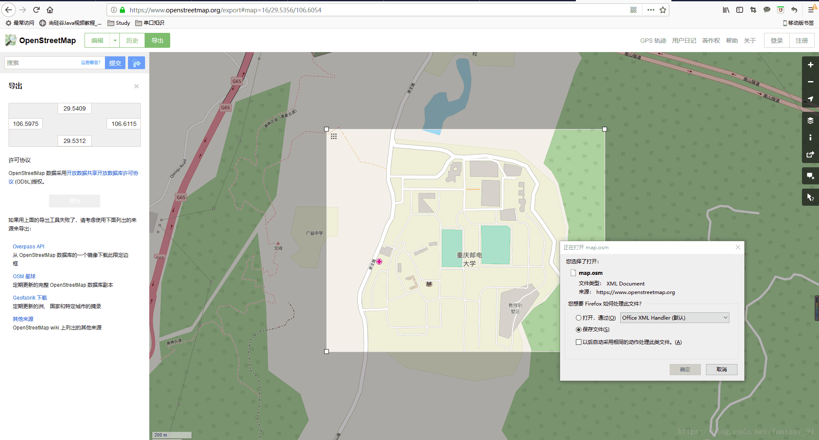Open the directions routing button

click(x=136, y=63)
